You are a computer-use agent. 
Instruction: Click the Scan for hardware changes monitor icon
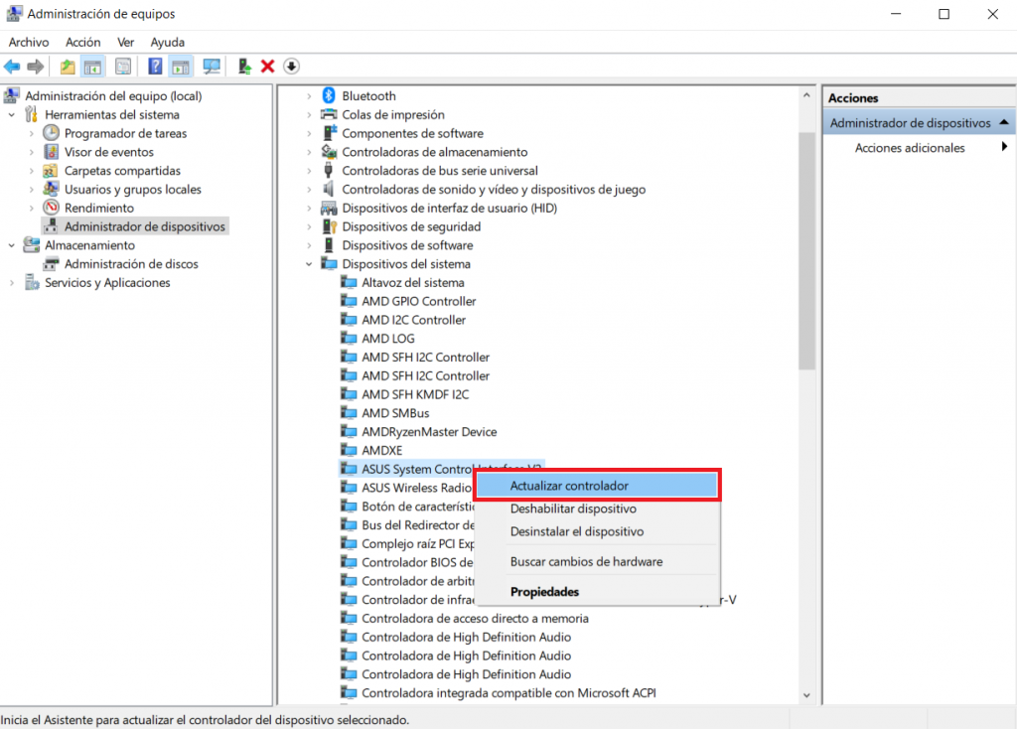tap(211, 67)
